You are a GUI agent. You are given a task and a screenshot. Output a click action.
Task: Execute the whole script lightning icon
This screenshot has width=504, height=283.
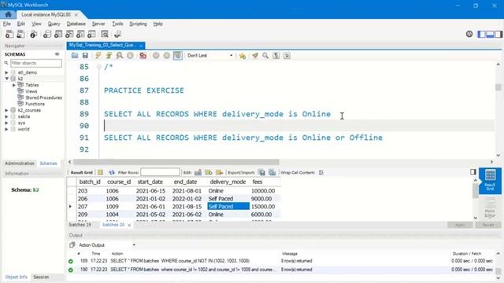pos(98,56)
